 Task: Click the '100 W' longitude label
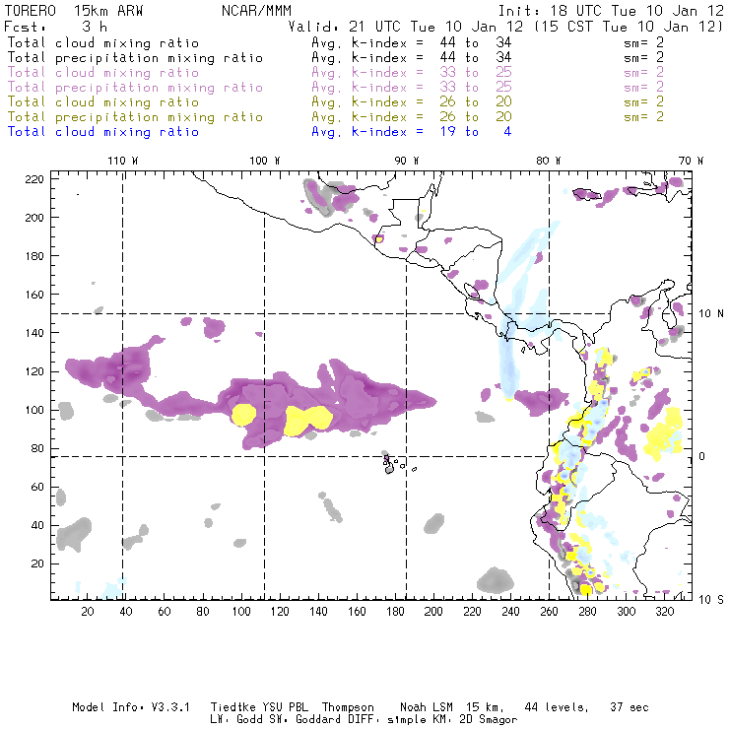(x=265, y=161)
